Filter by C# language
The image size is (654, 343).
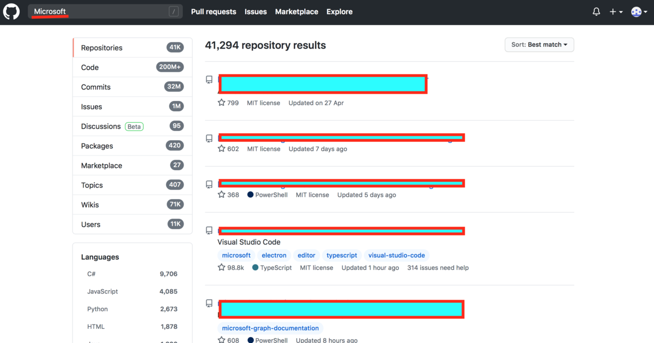click(132, 274)
